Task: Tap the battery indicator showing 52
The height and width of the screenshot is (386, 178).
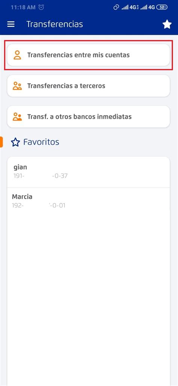Action: click(x=162, y=8)
